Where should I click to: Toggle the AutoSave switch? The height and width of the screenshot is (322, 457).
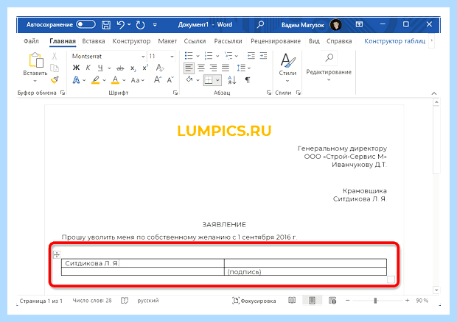tap(86, 24)
